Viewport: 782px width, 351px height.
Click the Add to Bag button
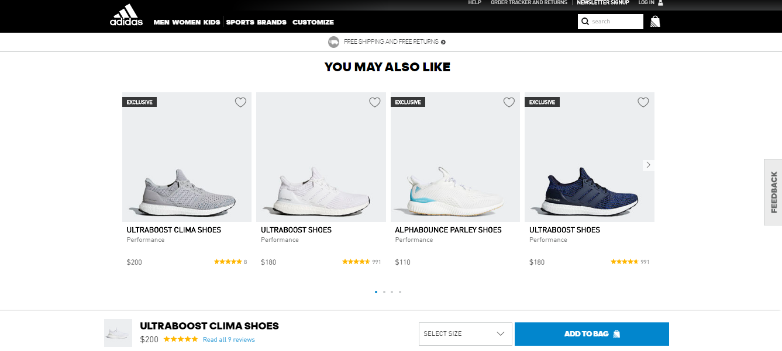pos(592,334)
